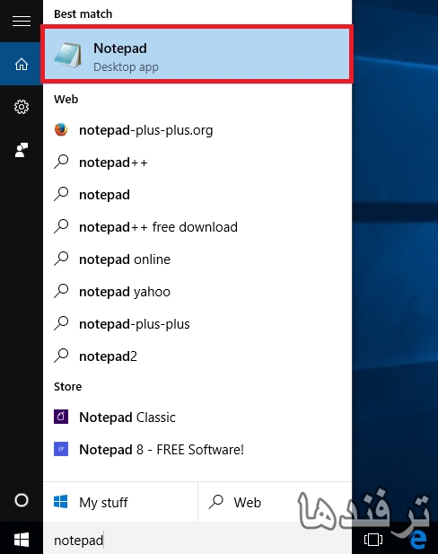Click the Notepad Classic purple app icon
Viewport: 438px width, 554px height.
(x=61, y=417)
